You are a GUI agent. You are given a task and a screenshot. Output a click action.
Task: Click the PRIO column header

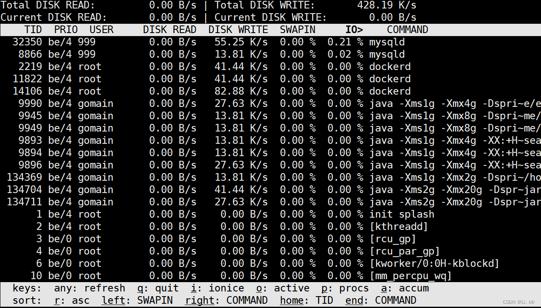(x=66, y=30)
